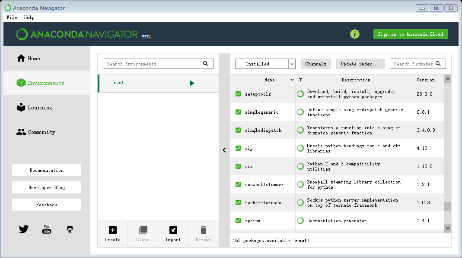
Task: Click the snowballstemmer package type icon
Action: (x=300, y=184)
